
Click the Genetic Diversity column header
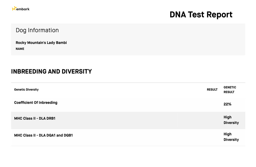[26, 90]
